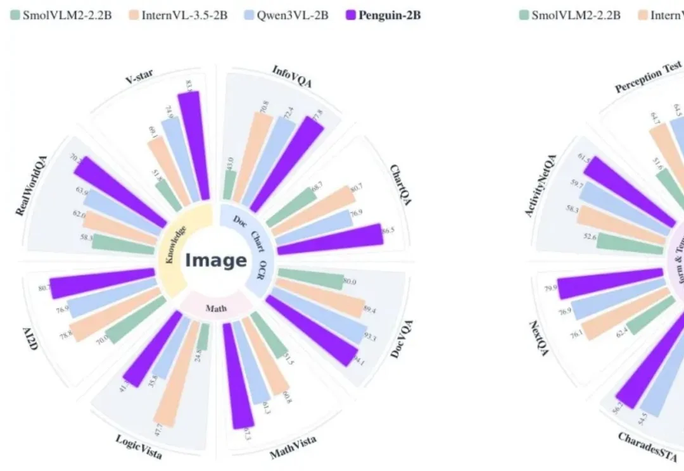Click the green SmolVLM2-2.2B swatch in the Image chart legend
Image resolution: width=684 pixels, height=471 pixels.
(15, 15)
